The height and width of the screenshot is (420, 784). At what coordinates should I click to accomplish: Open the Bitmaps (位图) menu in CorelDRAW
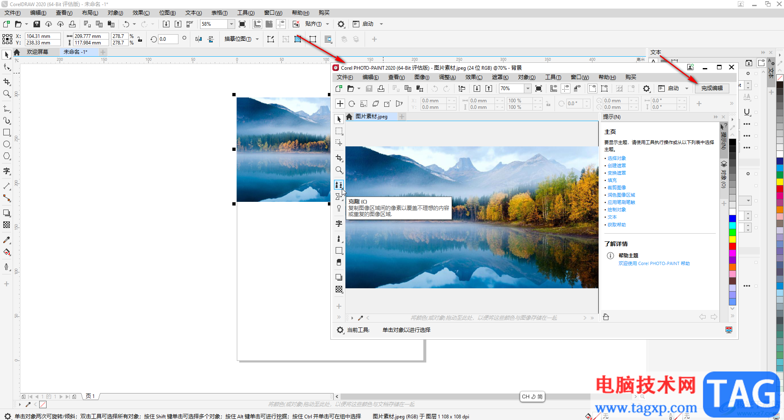tap(167, 13)
